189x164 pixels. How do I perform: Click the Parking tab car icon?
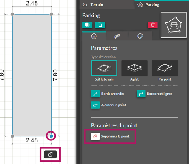click(x=140, y=5)
